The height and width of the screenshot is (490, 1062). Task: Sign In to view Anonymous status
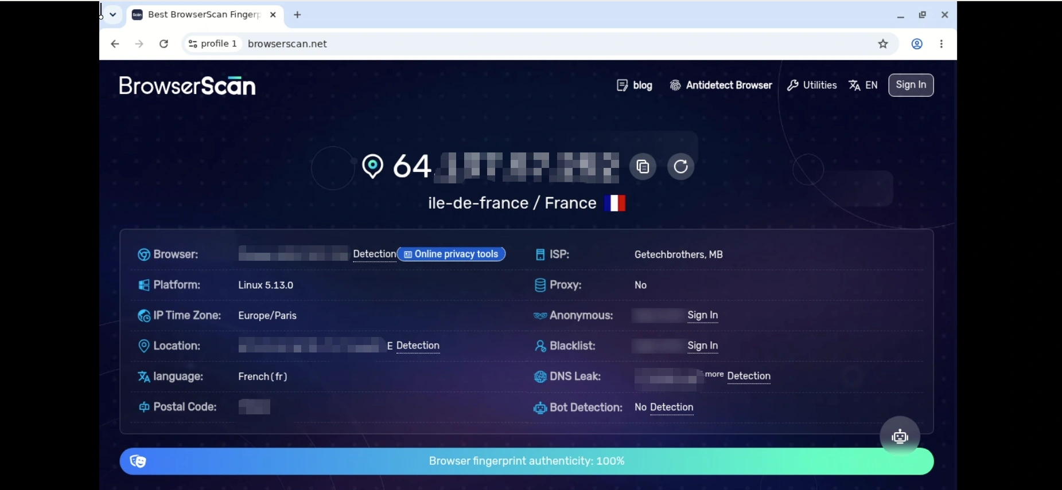[702, 315]
